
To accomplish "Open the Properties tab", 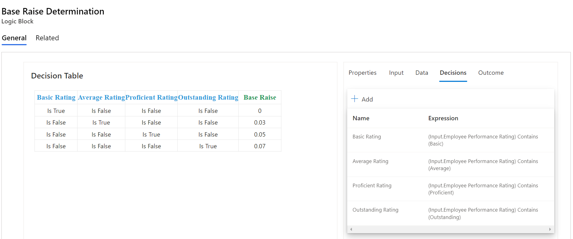I will [362, 73].
